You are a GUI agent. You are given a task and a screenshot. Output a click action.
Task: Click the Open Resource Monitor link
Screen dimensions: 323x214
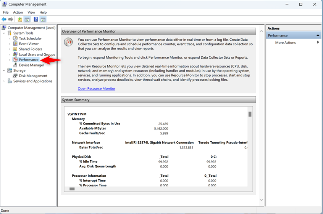pyautogui.click(x=97, y=88)
